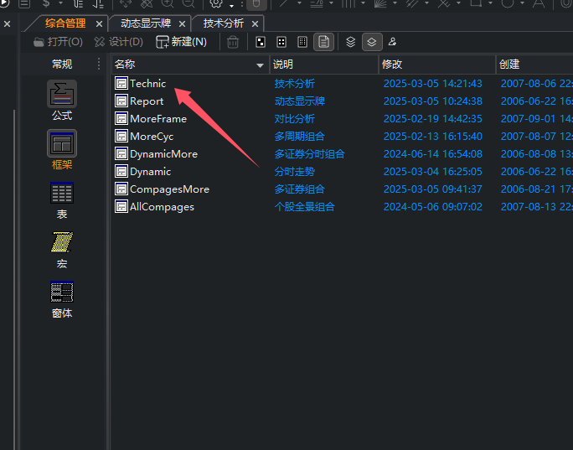Image resolution: width=573 pixels, height=450 pixels.
Task: Click the frame icon beside Report
Action: coord(121,101)
